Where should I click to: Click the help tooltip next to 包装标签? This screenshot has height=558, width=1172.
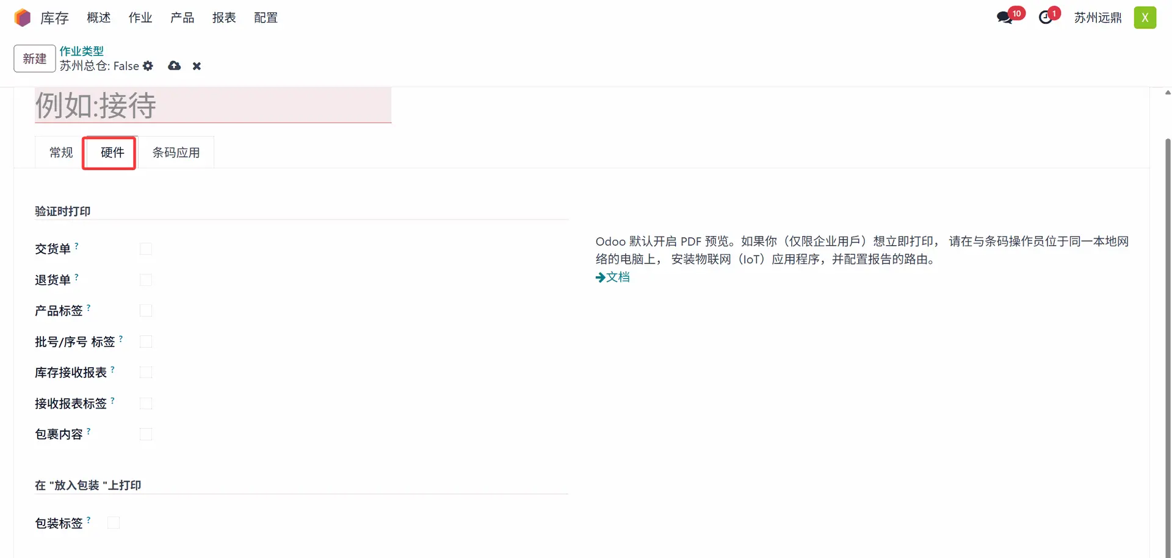tap(89, 520)
